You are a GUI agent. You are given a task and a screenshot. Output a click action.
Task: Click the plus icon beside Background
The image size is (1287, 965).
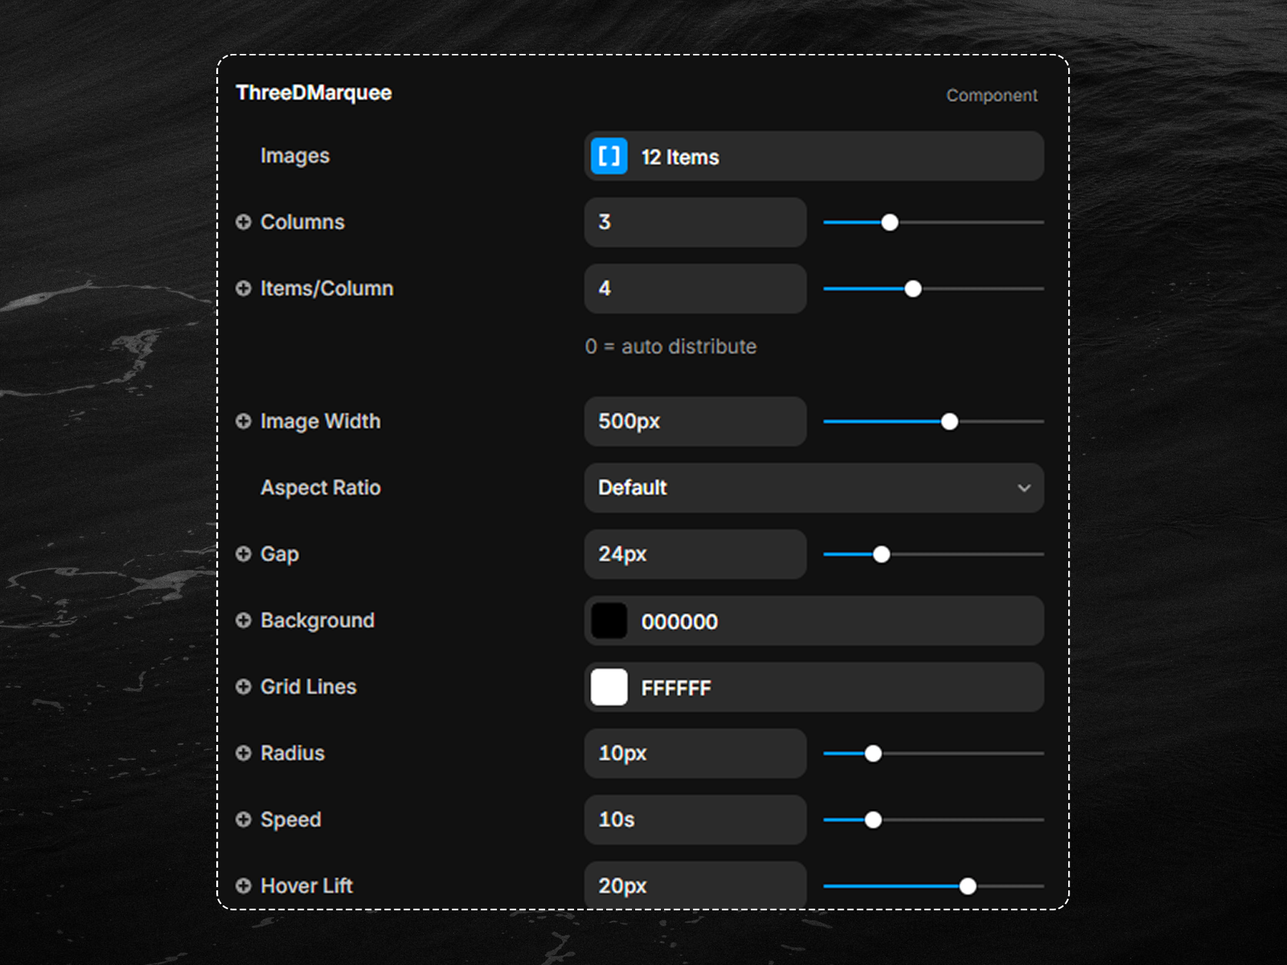point(243,620)
